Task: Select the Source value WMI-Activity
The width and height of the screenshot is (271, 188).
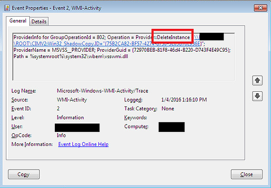Action: (72, 100)
